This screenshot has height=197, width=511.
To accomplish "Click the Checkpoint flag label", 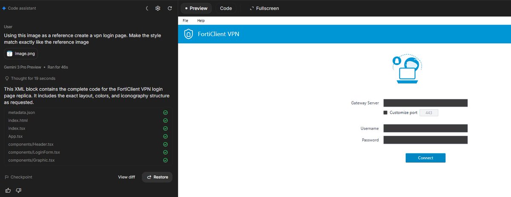I will pyautogui.click(x=18, y=177).
